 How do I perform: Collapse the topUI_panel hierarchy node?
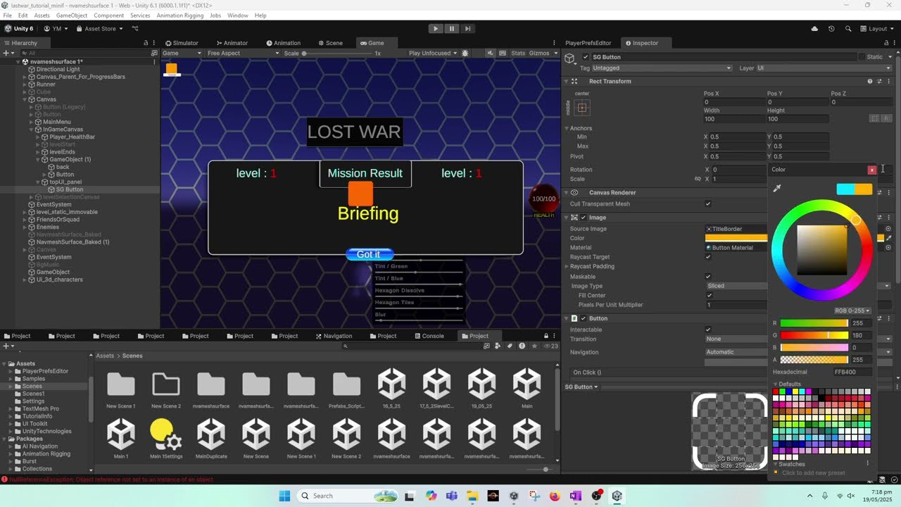38,182
